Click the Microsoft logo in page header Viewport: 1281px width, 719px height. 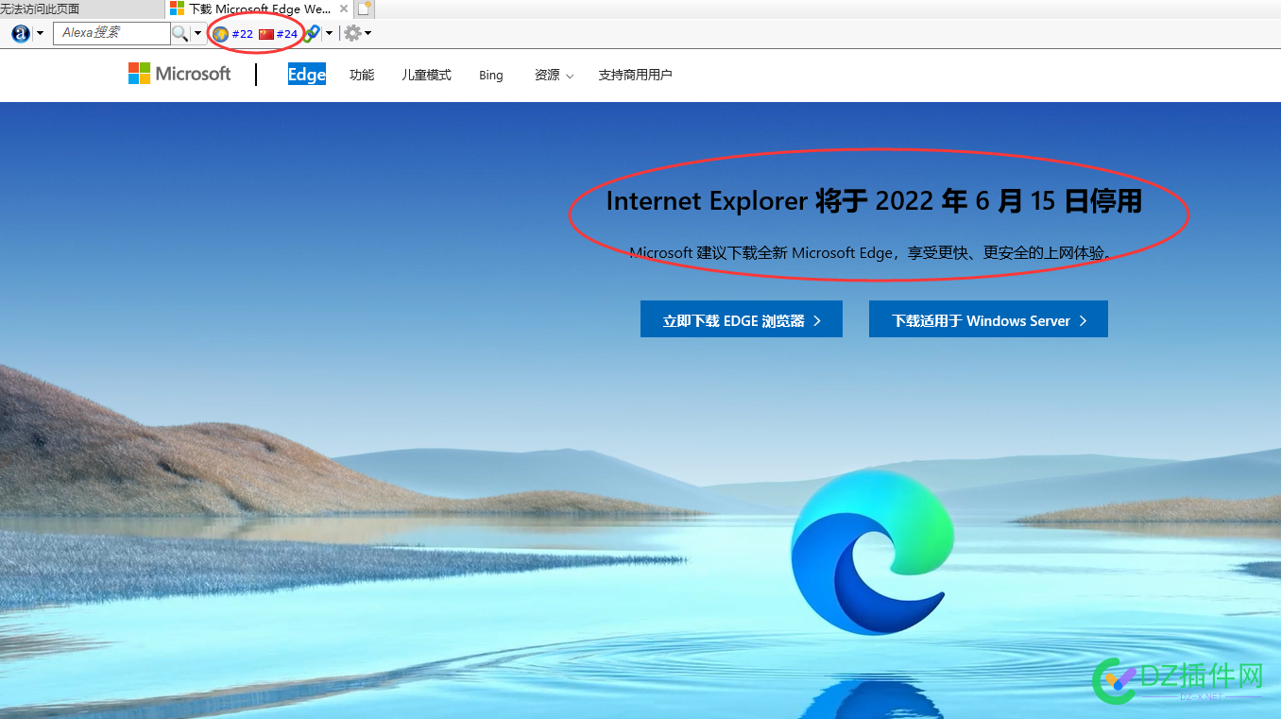point(179,74)
